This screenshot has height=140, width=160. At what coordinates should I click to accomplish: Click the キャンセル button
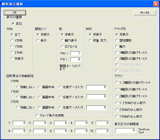coord(145,13)
